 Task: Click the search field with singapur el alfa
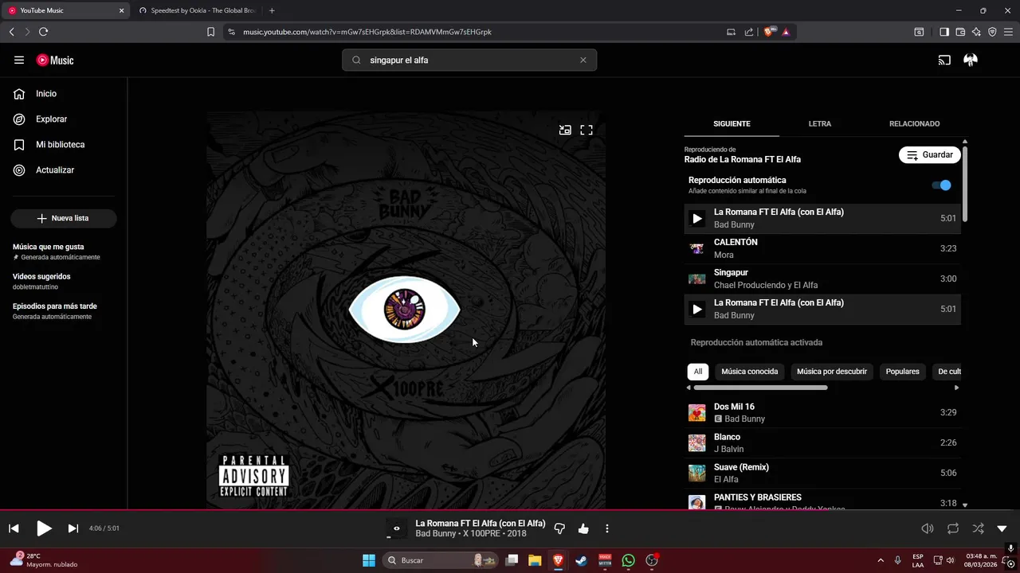pos(470,60)
